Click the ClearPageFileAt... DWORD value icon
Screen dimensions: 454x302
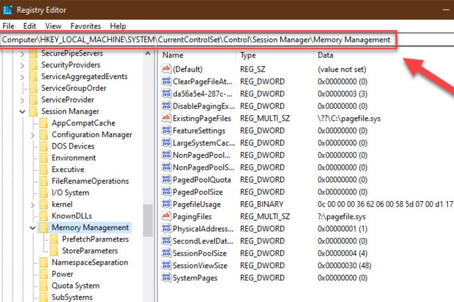click(166, 81)
